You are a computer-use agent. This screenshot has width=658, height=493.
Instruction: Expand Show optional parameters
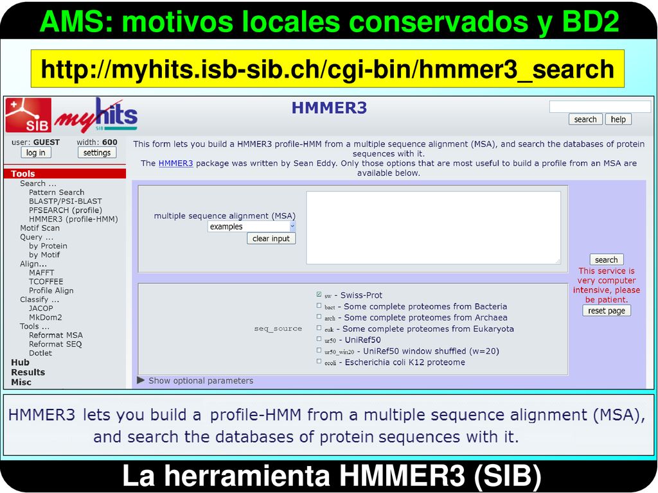(195, 381)
